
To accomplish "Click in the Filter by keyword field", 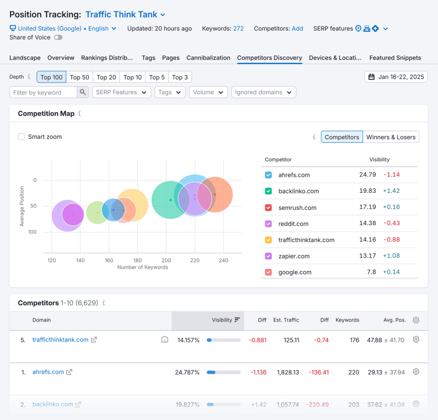I will (44, 92).
